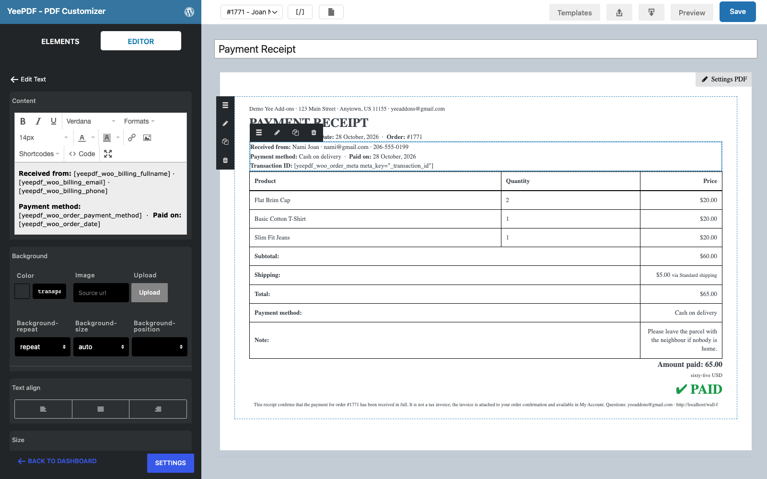Switch to the ELEMENTS tab
767x479 pixels.
click(x=60, y=41)
